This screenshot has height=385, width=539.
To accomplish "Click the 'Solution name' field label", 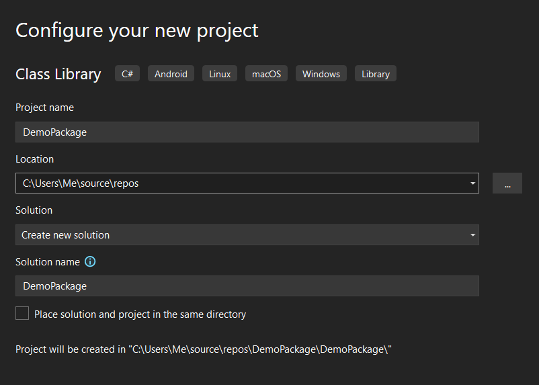I will 48,261.
